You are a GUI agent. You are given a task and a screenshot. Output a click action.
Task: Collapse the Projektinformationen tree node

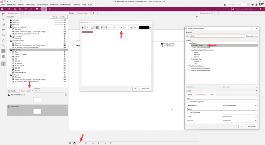pyautogui.click(x=187, y=66)
